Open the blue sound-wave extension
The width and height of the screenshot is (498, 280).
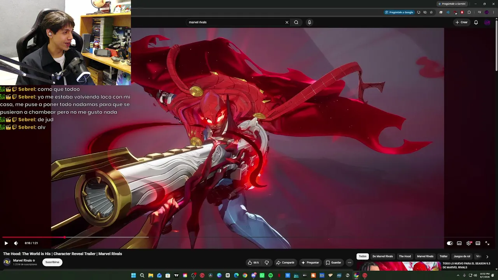pos(448,12)
